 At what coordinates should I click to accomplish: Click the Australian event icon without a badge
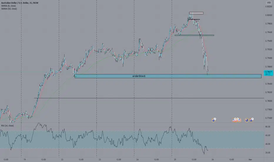247,120
